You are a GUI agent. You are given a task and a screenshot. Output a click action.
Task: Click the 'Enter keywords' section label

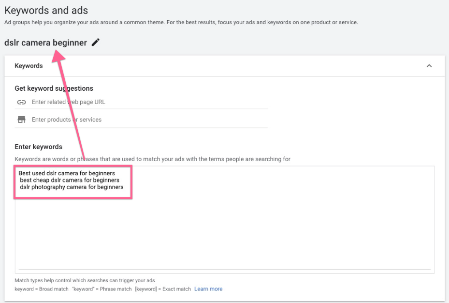pyautogui.click(x=38, y=147)
